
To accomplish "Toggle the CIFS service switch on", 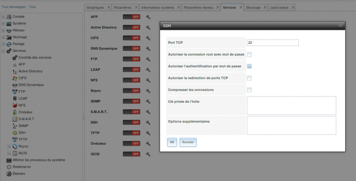I will pyautogui.click(x=131, y=38).
